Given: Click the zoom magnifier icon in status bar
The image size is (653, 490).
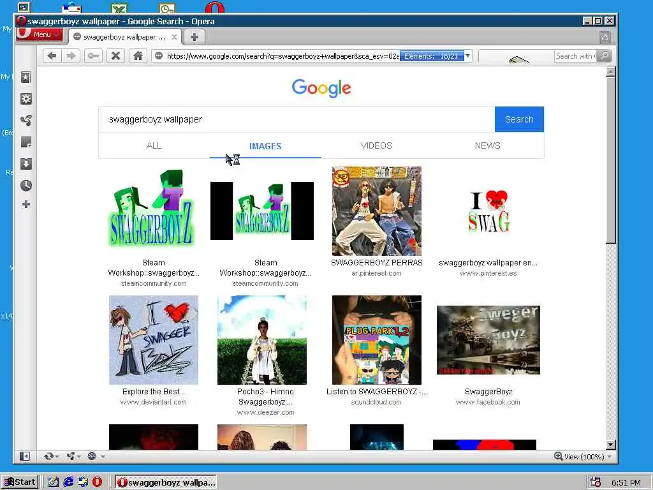Looking at the screenshot, I should click(x=558, y=456).
